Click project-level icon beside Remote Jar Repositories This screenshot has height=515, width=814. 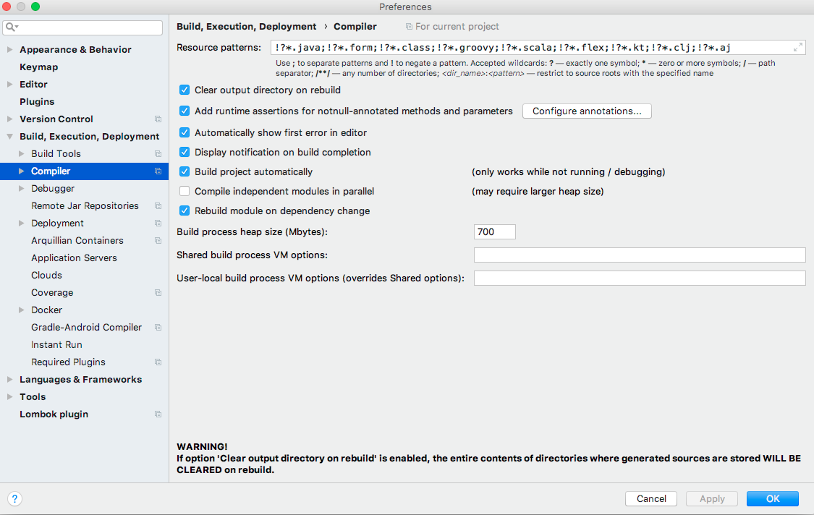pos(158,206)
